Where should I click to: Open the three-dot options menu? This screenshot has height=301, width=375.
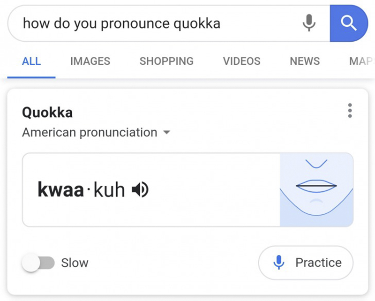tap(350, 111)
